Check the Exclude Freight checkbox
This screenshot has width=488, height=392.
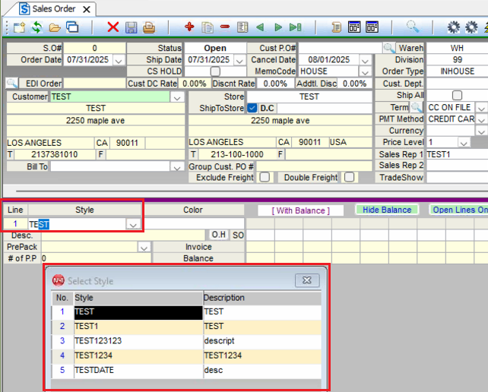click(x=265, y=177)
